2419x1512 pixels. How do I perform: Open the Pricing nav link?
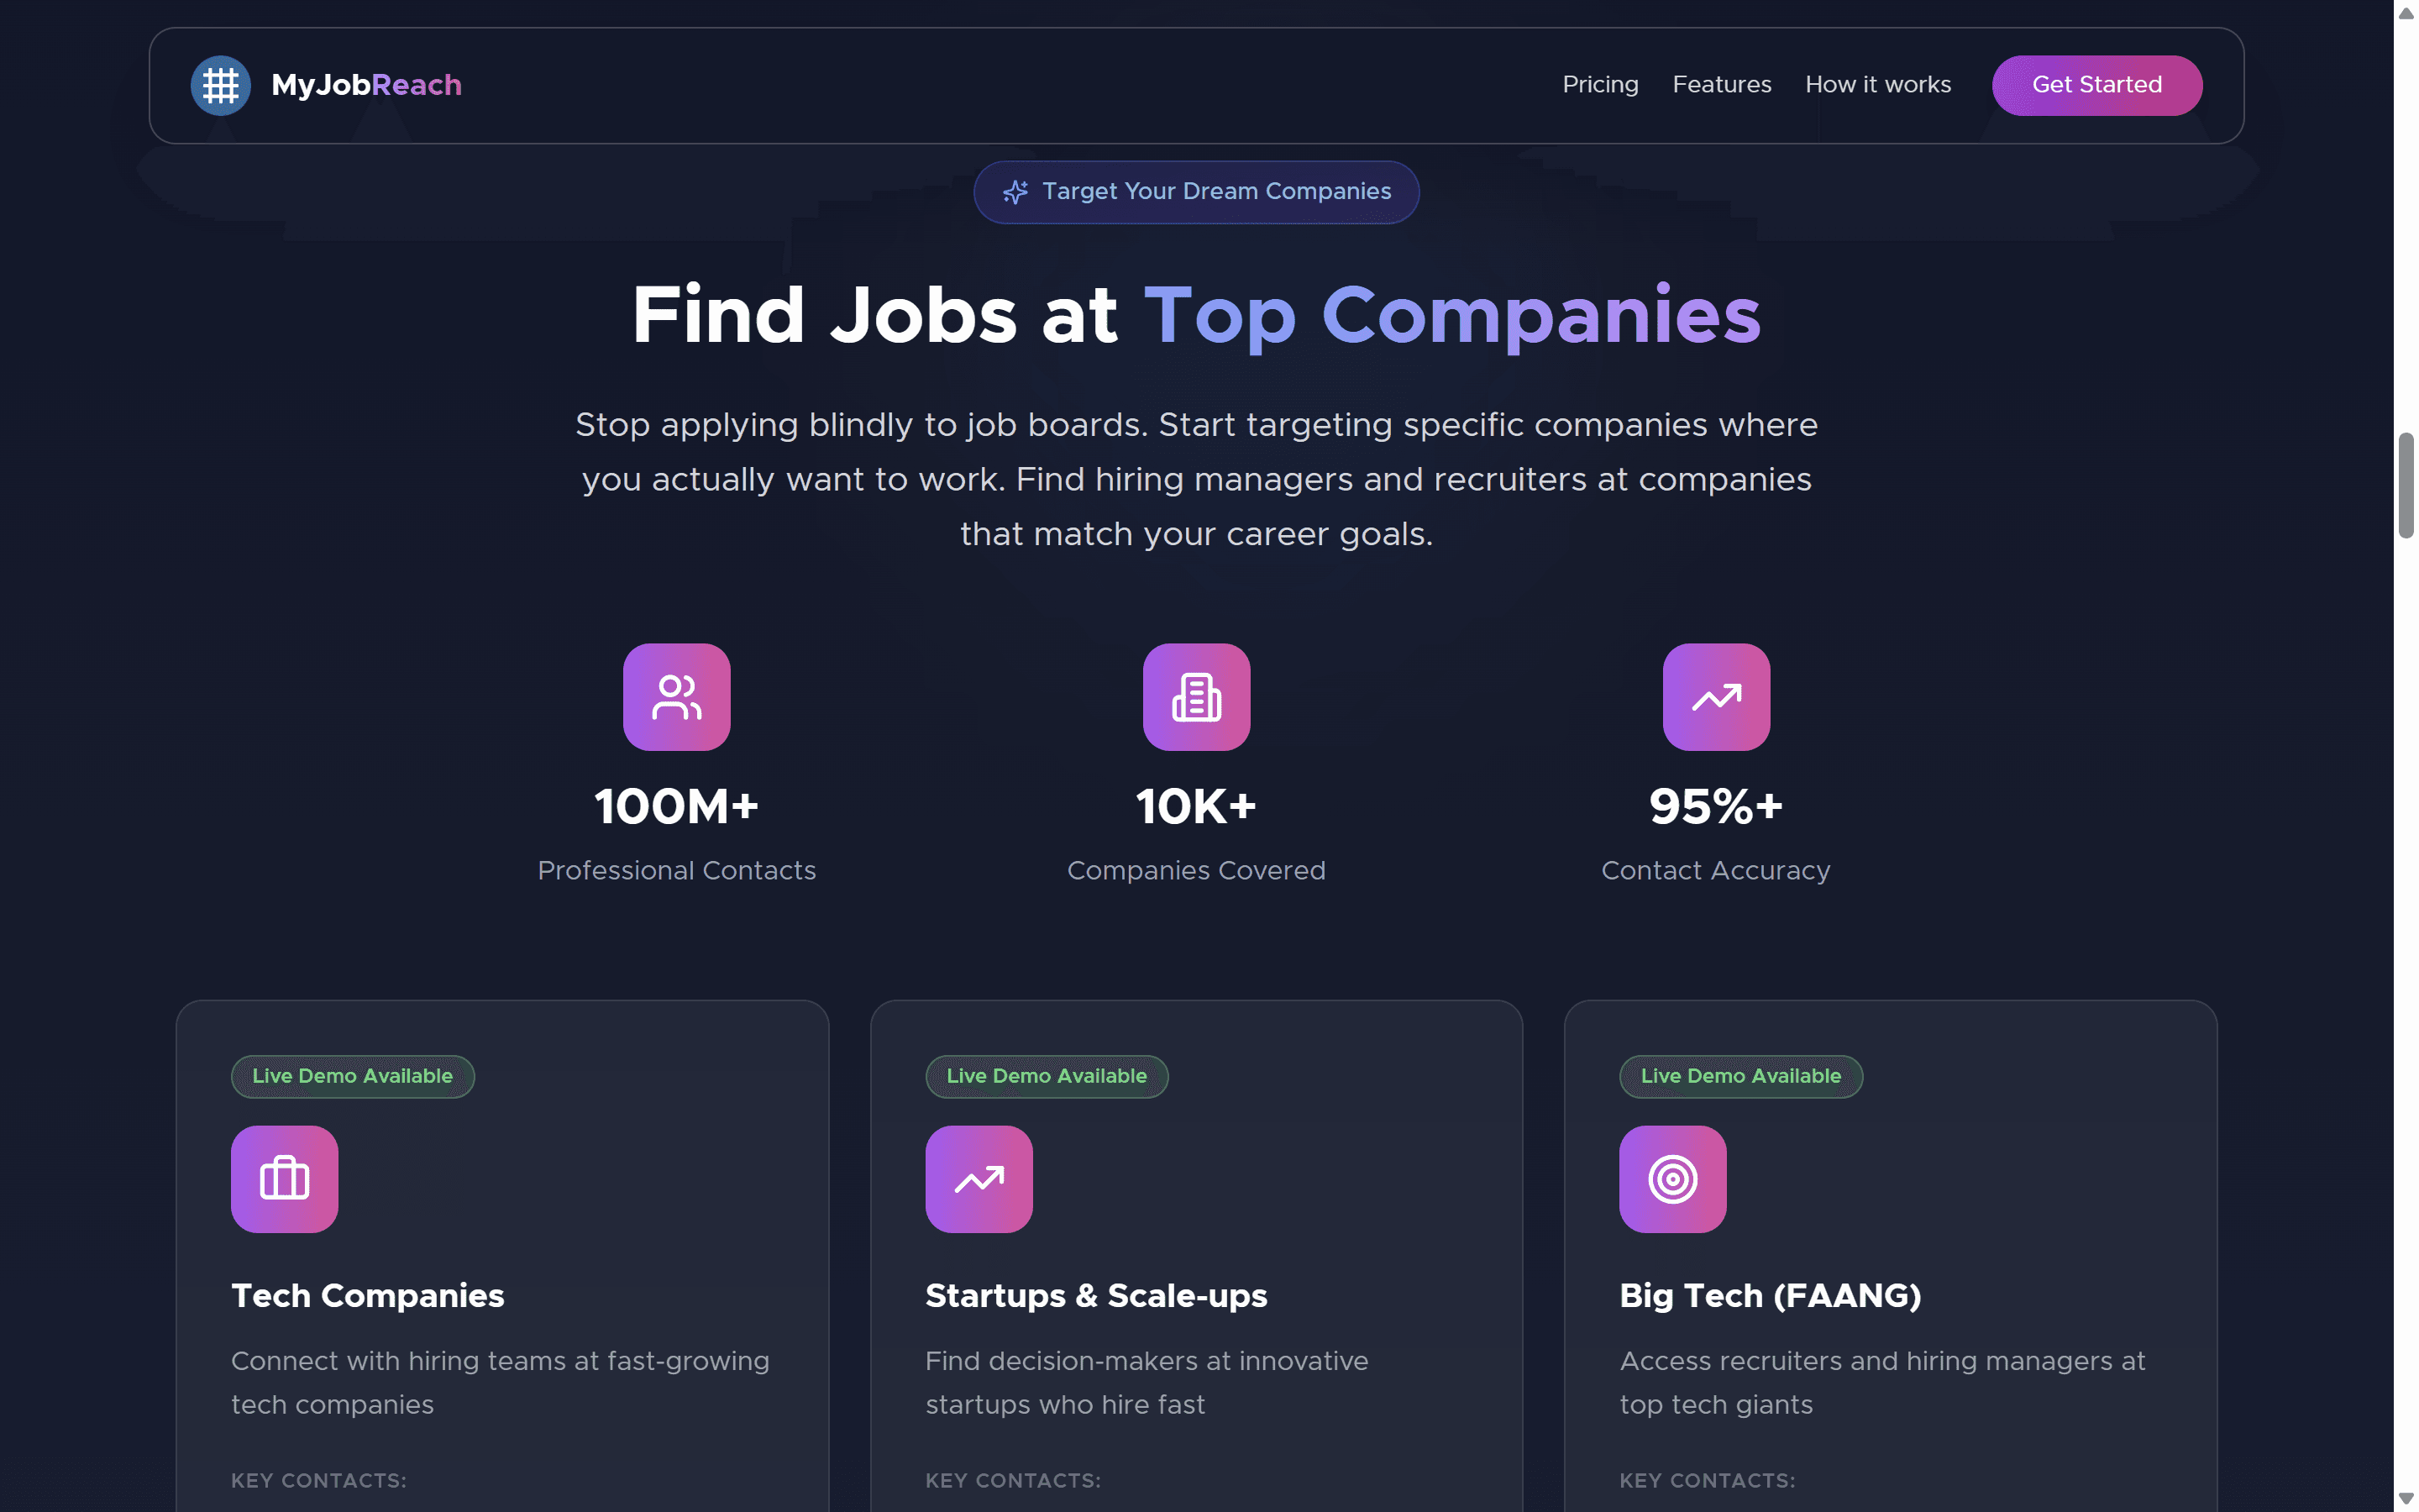click(x=1600, y=85)
